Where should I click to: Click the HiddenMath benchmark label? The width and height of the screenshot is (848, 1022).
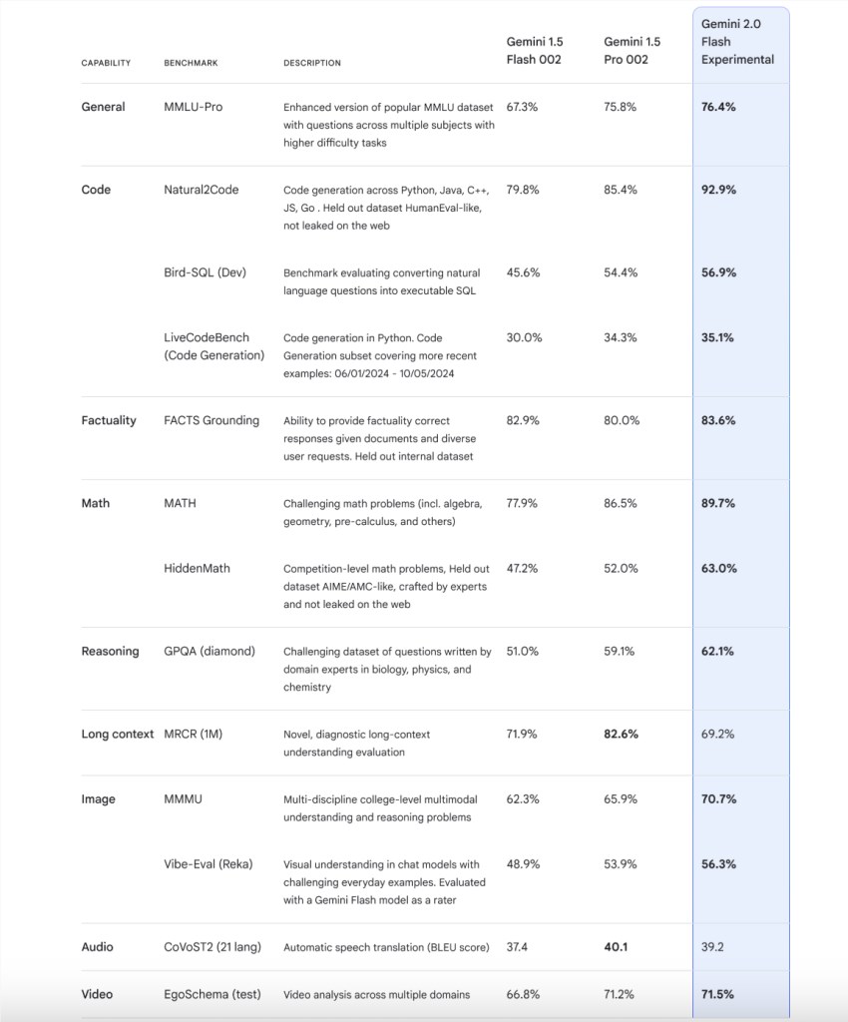[x=197, y=568]
